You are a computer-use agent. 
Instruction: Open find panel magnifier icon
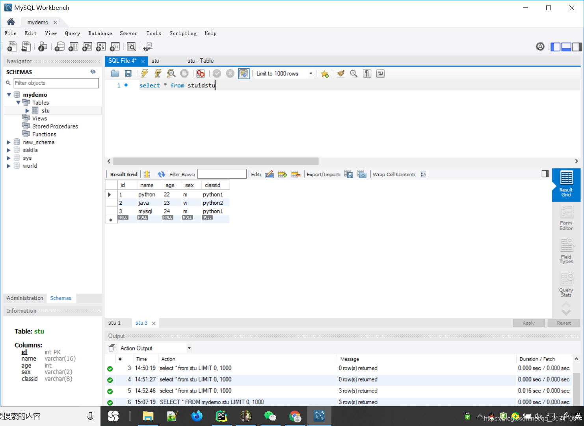(x=354, y=73)
